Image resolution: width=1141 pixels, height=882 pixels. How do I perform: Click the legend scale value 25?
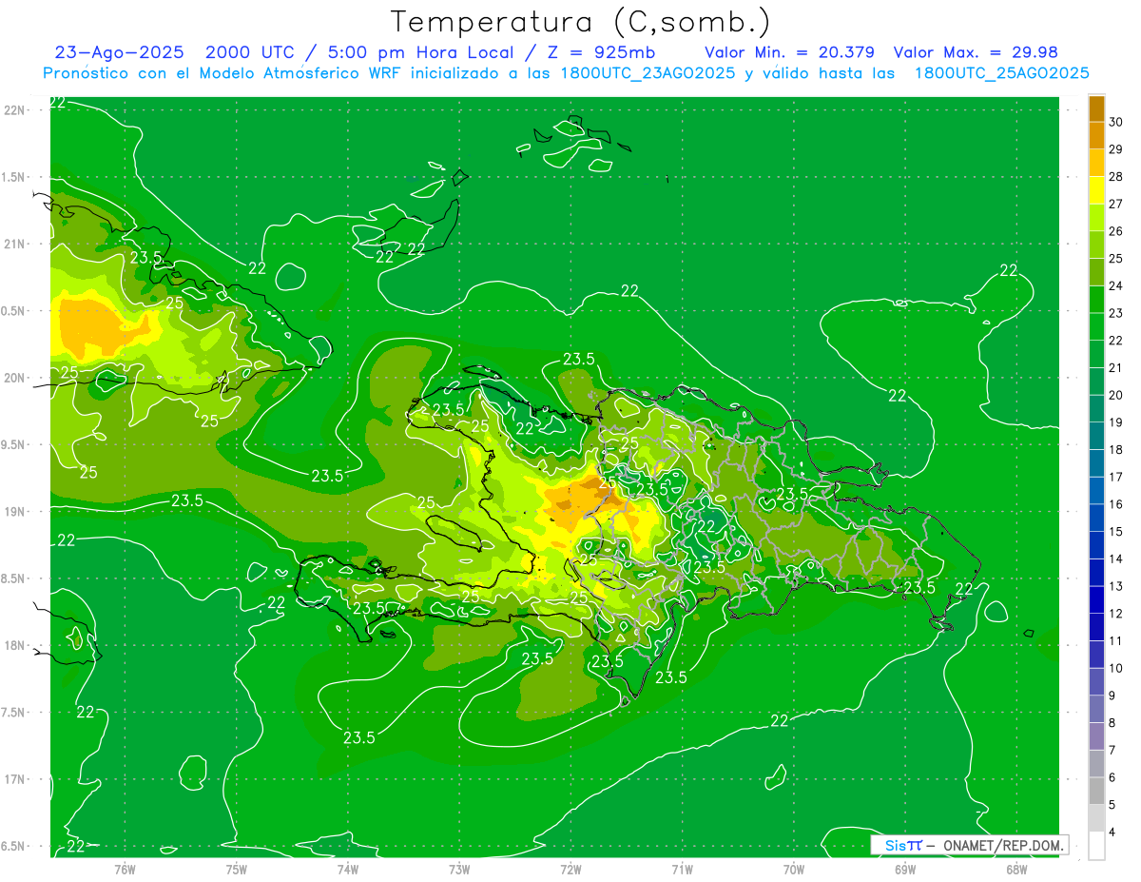tap(1116, 259)
